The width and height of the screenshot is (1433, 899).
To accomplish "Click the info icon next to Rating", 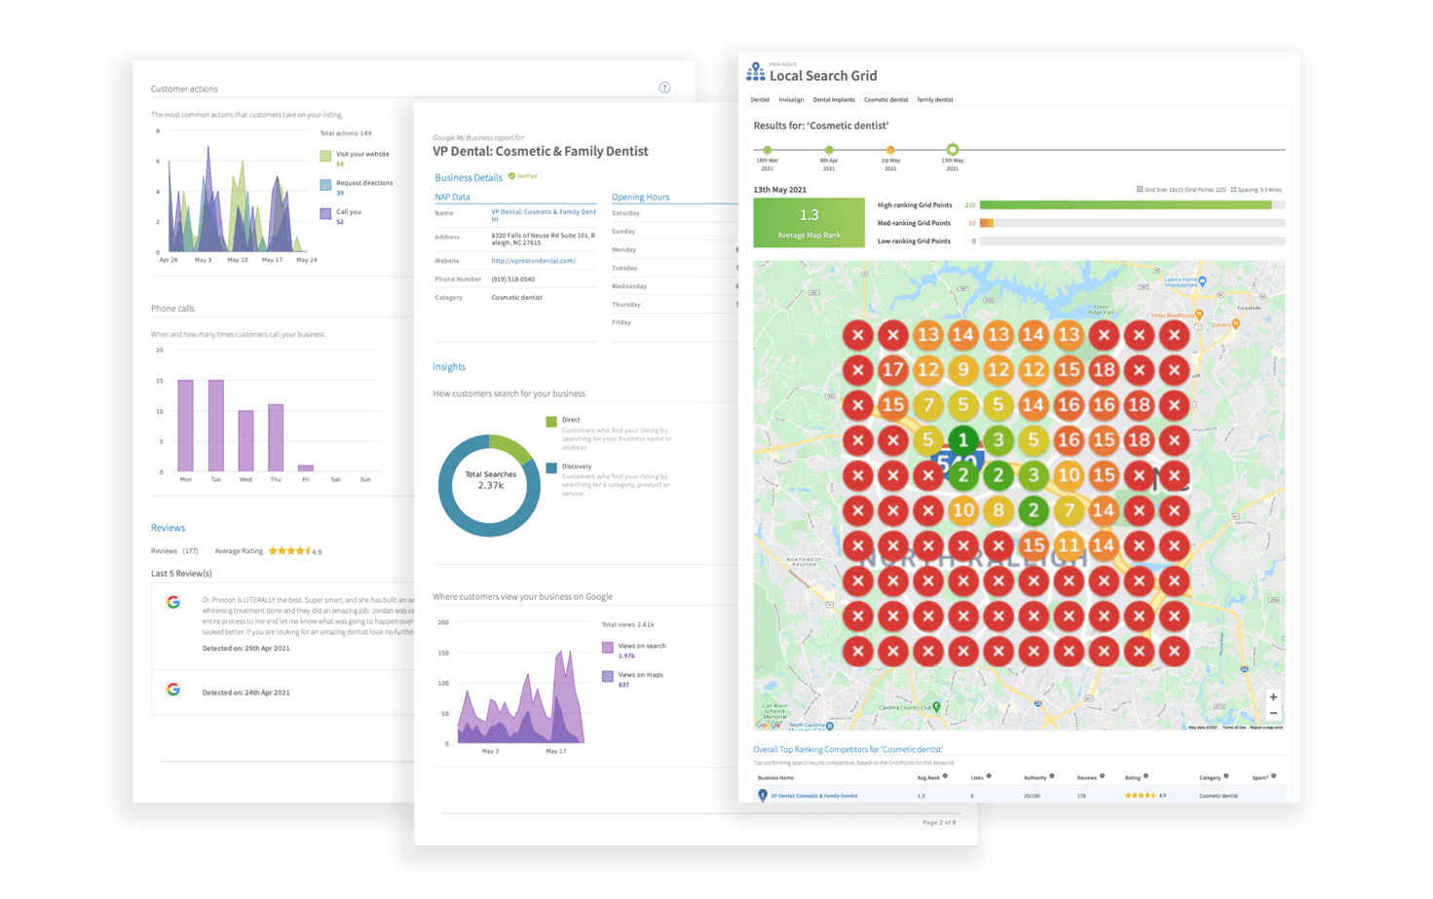I will (x=1146, y=776).
